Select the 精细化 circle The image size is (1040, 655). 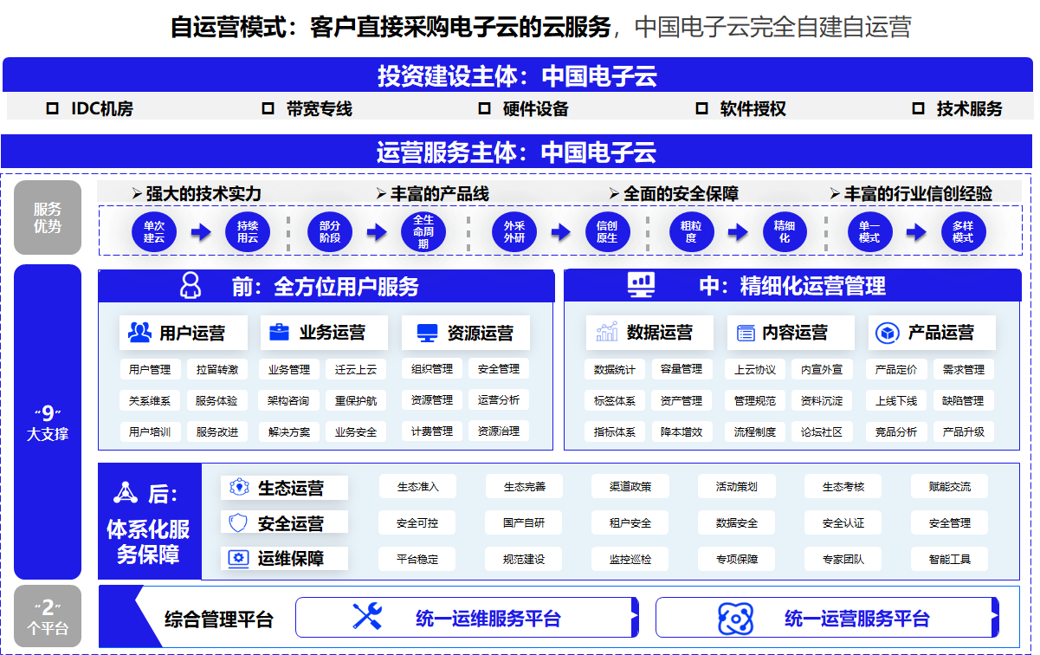click(785, 231)
